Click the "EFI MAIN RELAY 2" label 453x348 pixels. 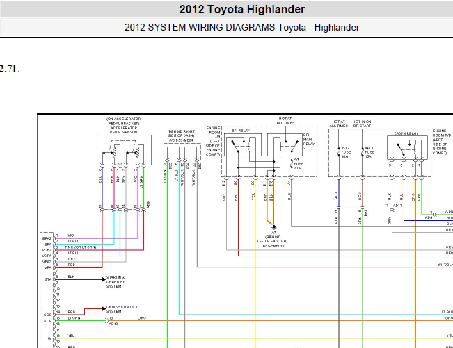pos(309,141)
